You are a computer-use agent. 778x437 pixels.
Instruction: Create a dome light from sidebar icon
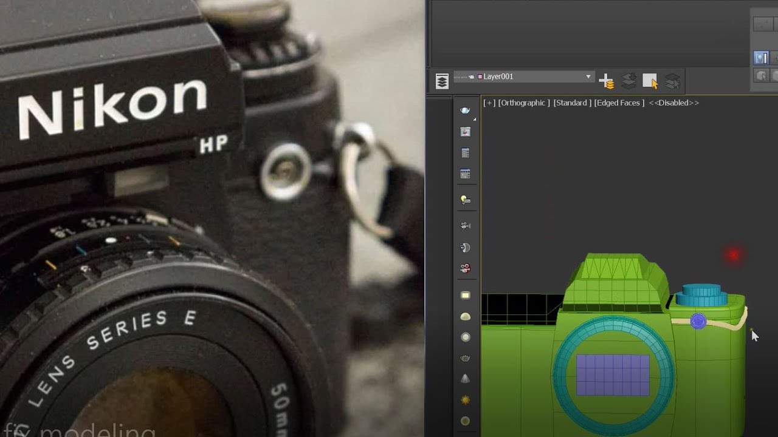(466, 316)
